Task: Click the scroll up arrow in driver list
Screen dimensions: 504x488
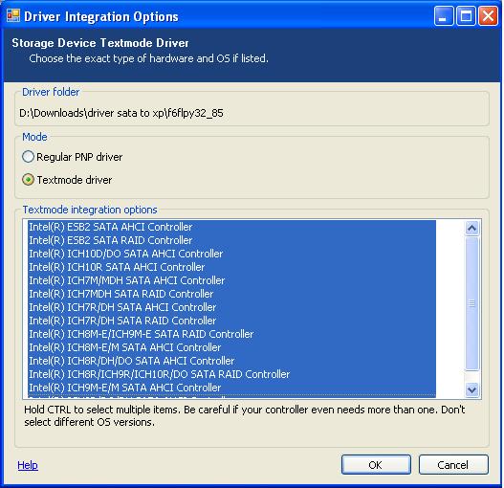Action: pos(471,228)
